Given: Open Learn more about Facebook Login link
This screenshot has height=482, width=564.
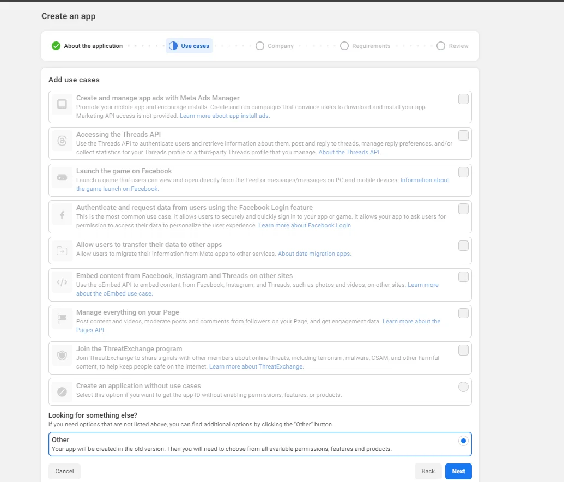Looking at the screenshot, I should click(305, 225).
